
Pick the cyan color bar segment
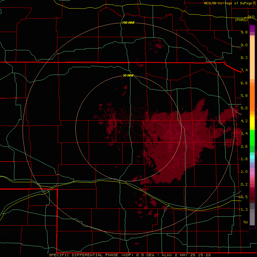point(252,157)
